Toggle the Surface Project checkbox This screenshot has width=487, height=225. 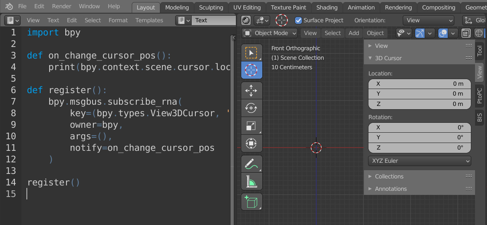pyautogui.click(x=299, y=20)
